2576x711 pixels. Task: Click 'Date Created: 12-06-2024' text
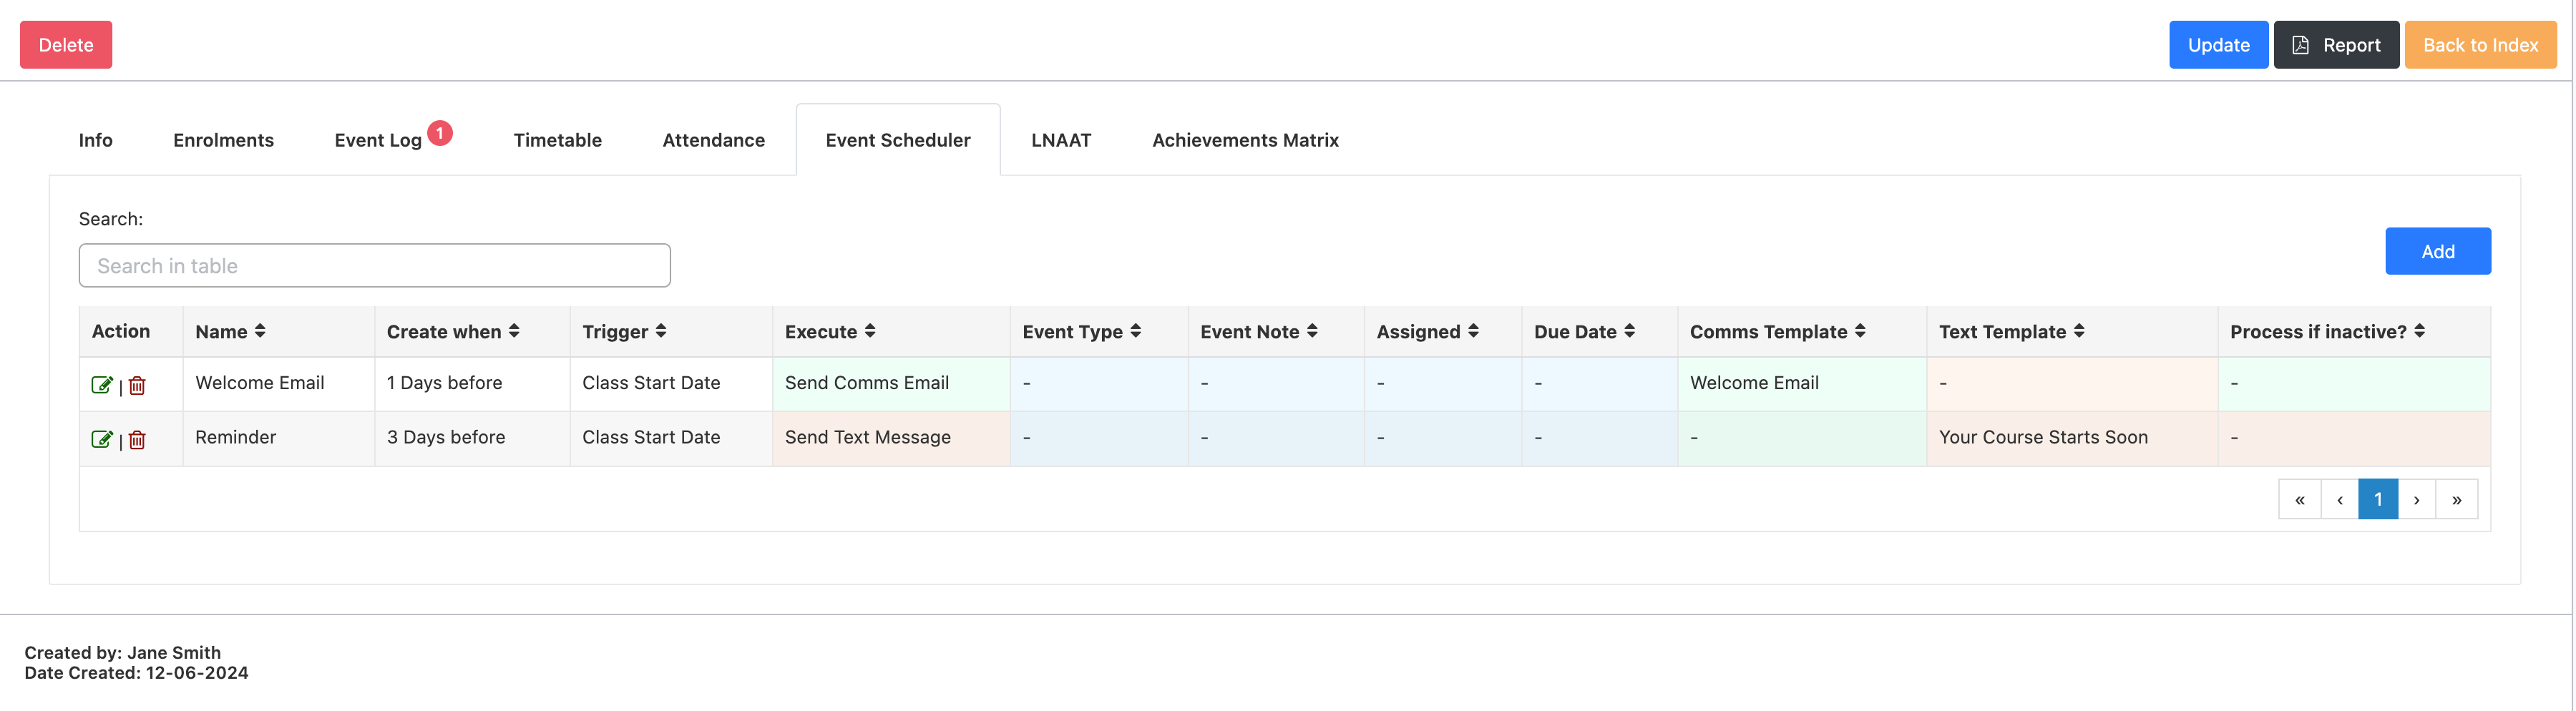[x=136, y=673]
